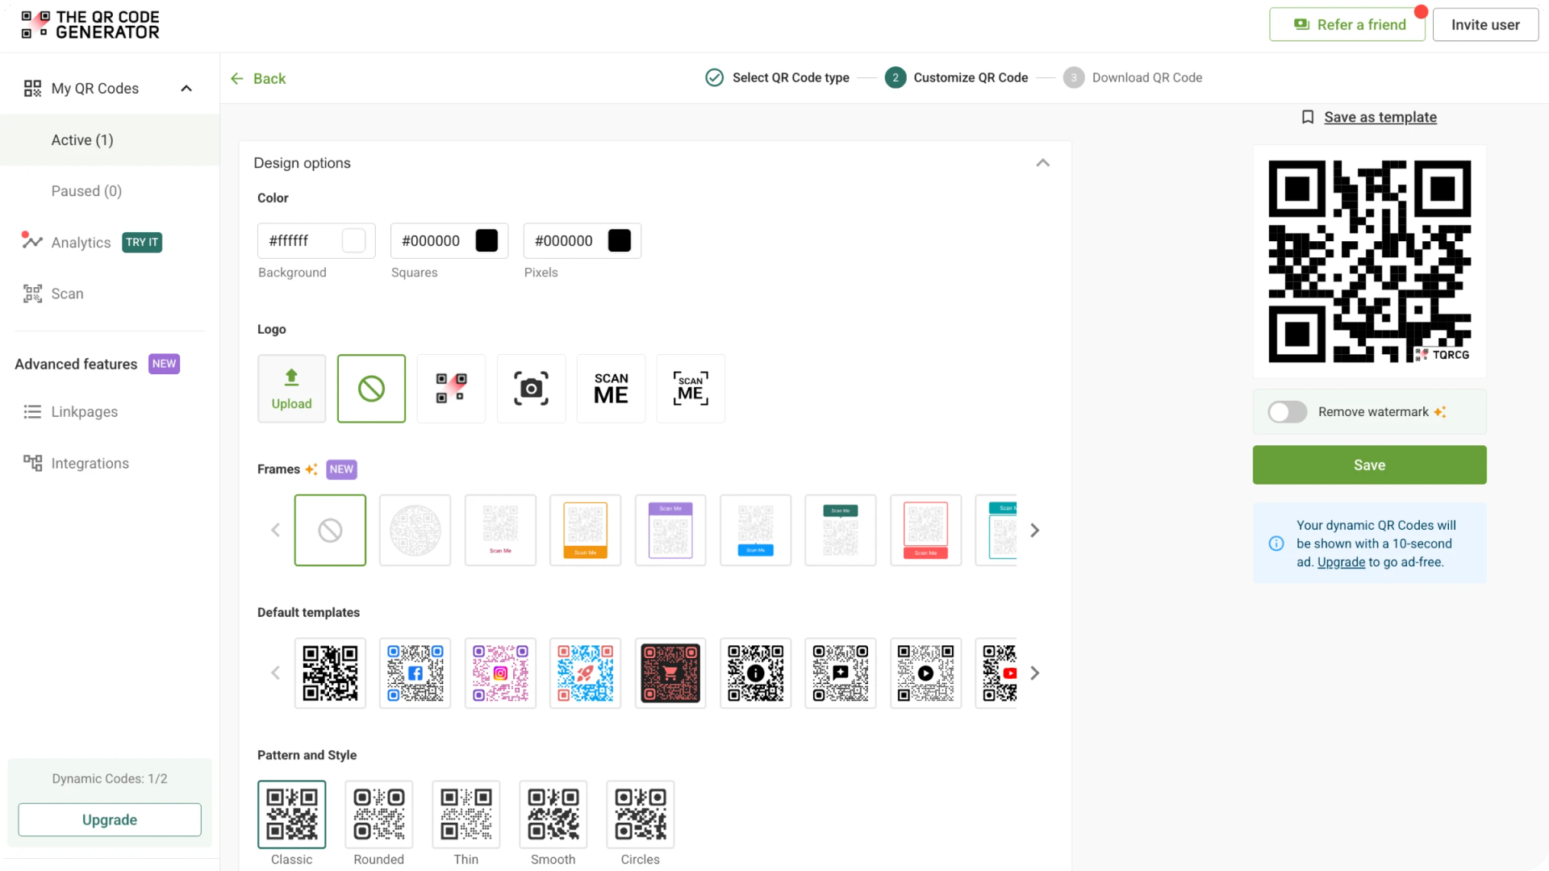Apply the Facebook template
Viewport: 1549px width, 871px height.
[415, 673]
